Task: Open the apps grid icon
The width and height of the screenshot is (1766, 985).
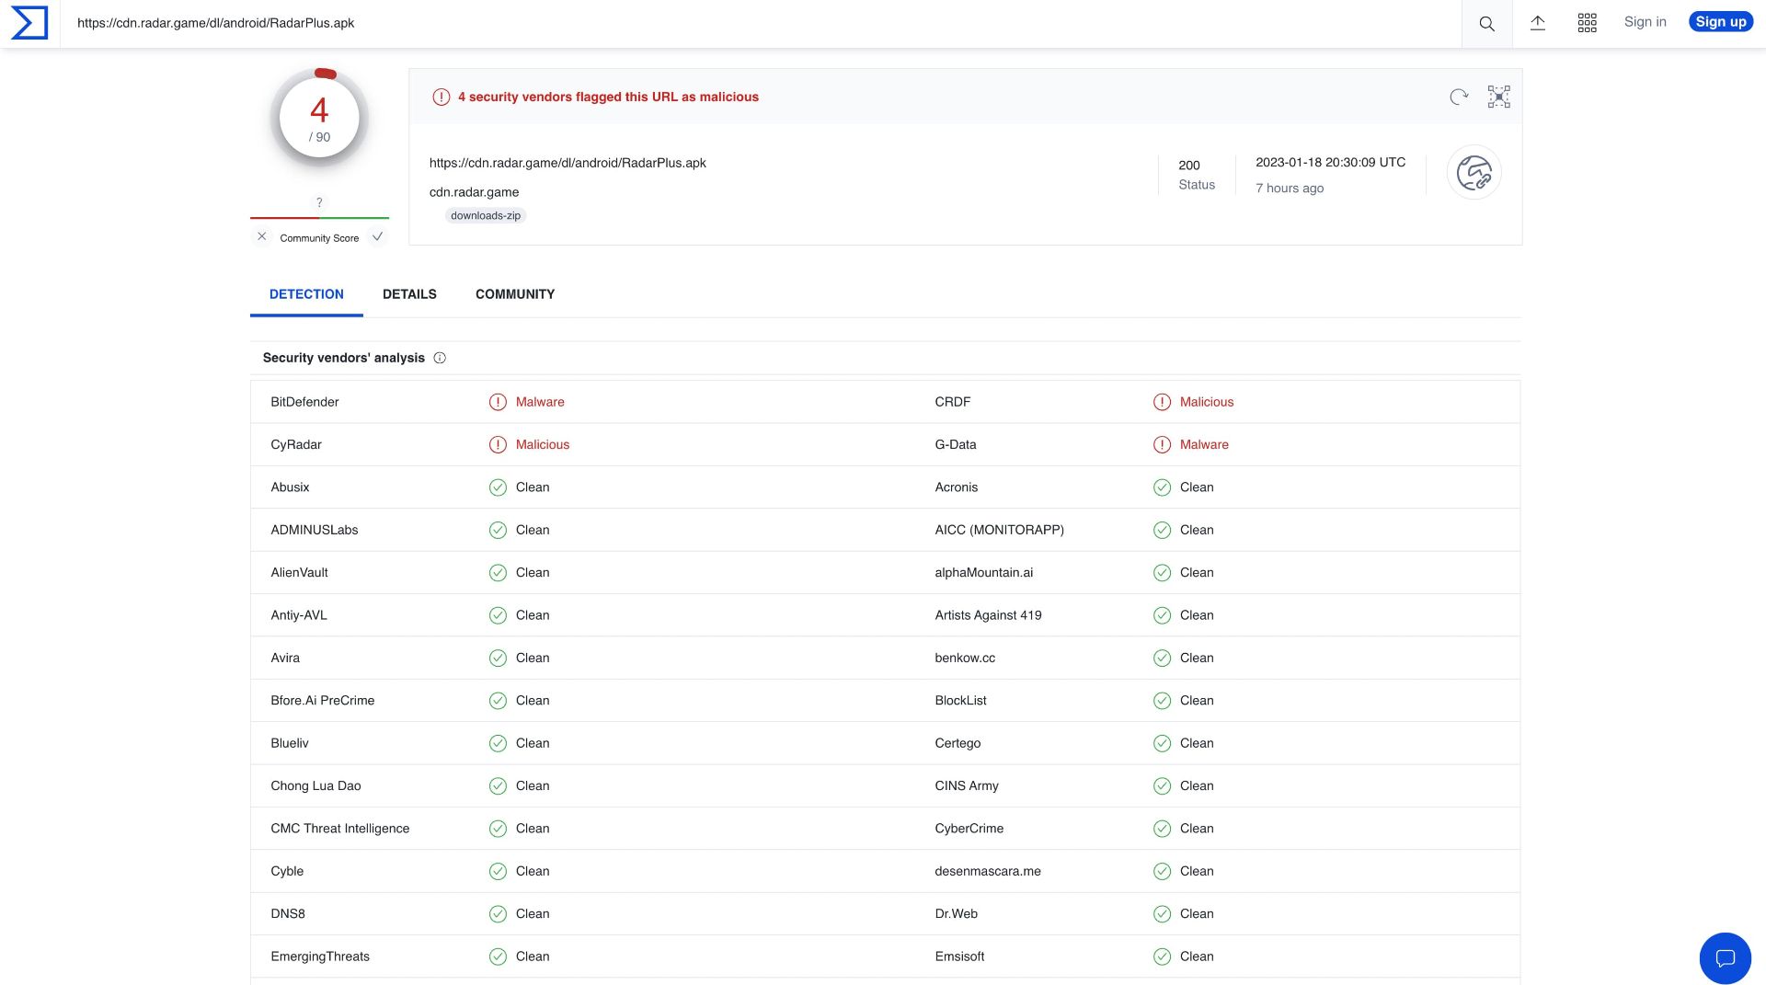Action: [x=1587, y=23]
